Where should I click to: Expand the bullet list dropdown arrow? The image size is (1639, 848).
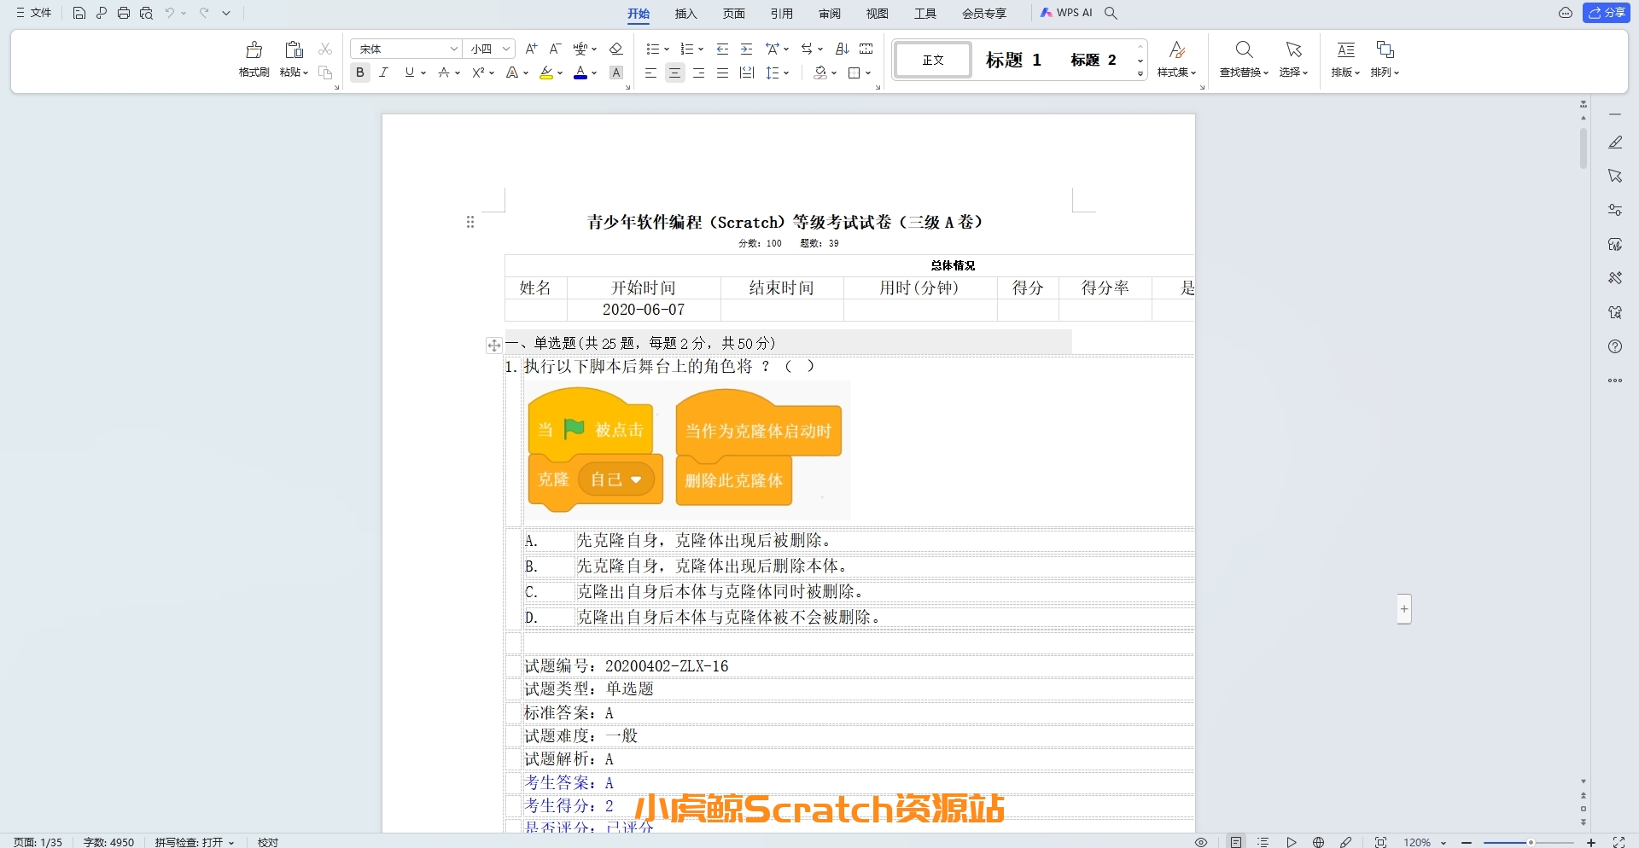click(x=667, y=49)
